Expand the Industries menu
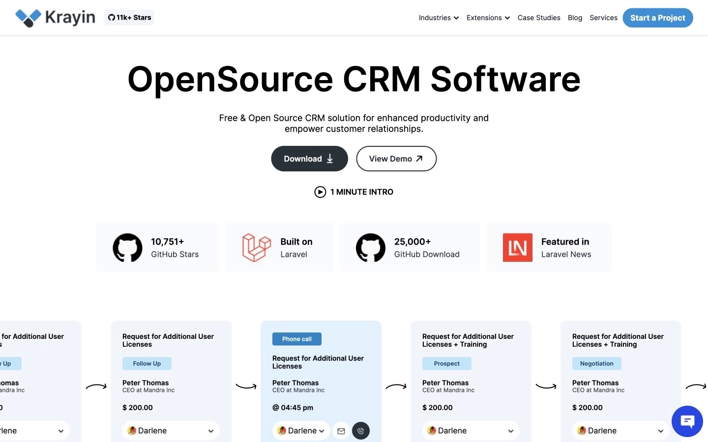The width and height of the screenshot is (708, 442). point(439,18)
